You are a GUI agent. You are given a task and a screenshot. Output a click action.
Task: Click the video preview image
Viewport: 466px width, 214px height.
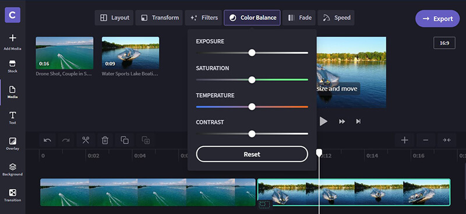coord(351,72)
